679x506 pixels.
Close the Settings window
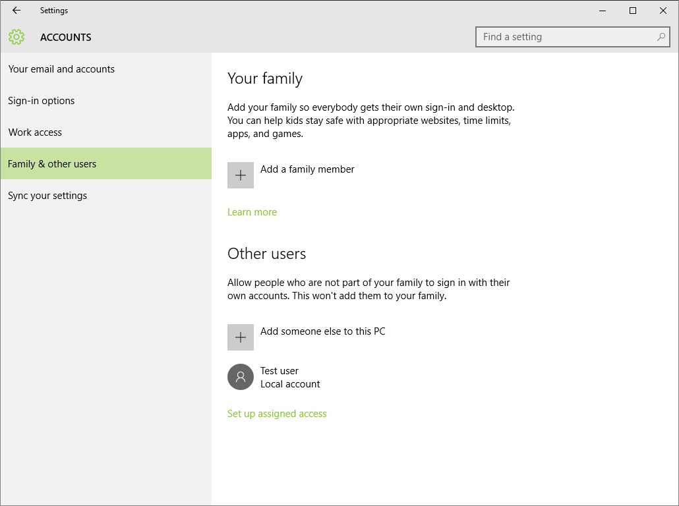663,11
